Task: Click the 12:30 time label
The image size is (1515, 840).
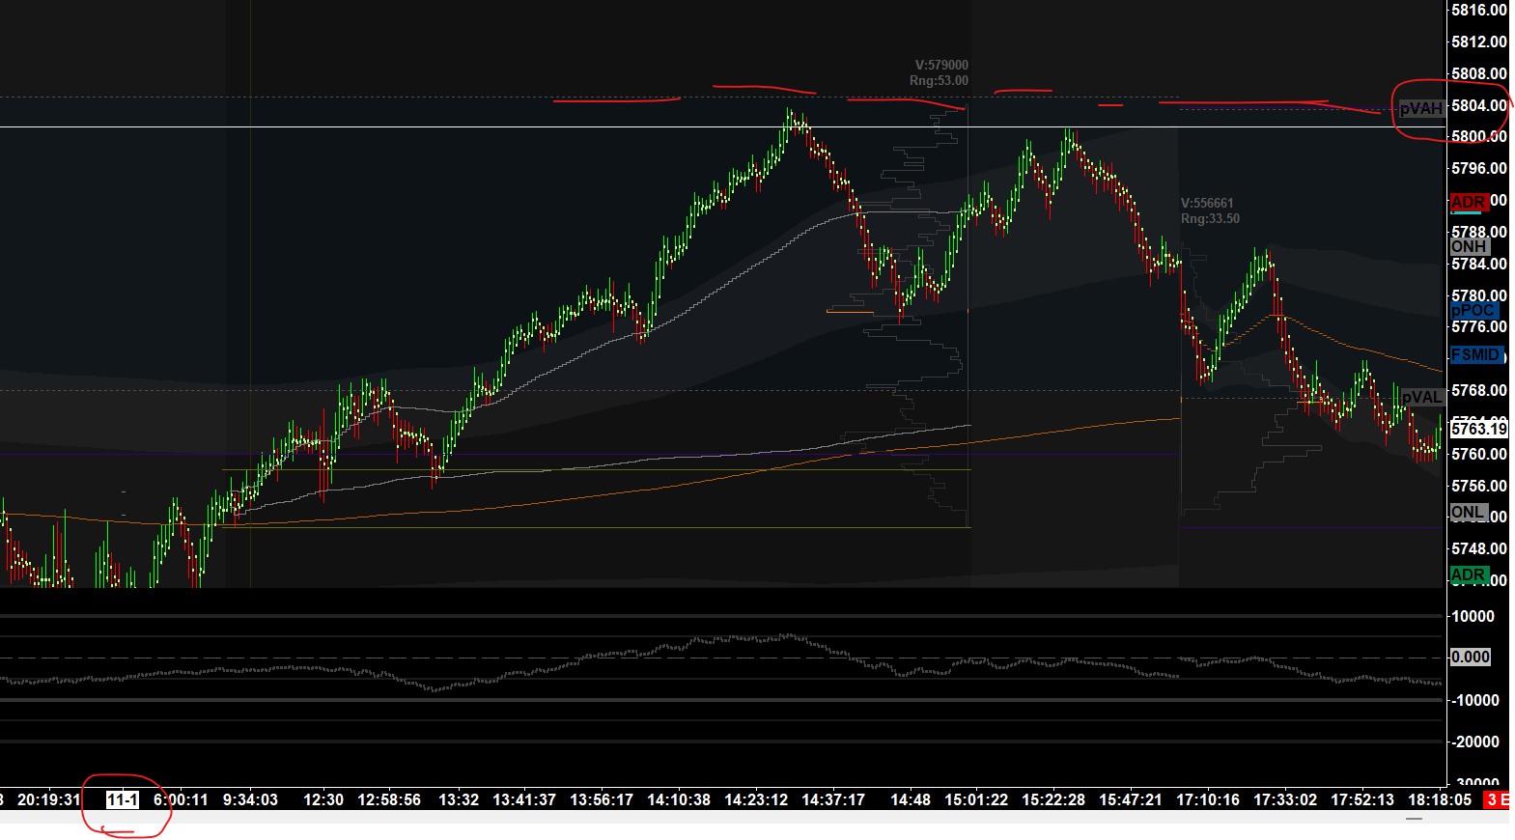Action: (323, 799)
